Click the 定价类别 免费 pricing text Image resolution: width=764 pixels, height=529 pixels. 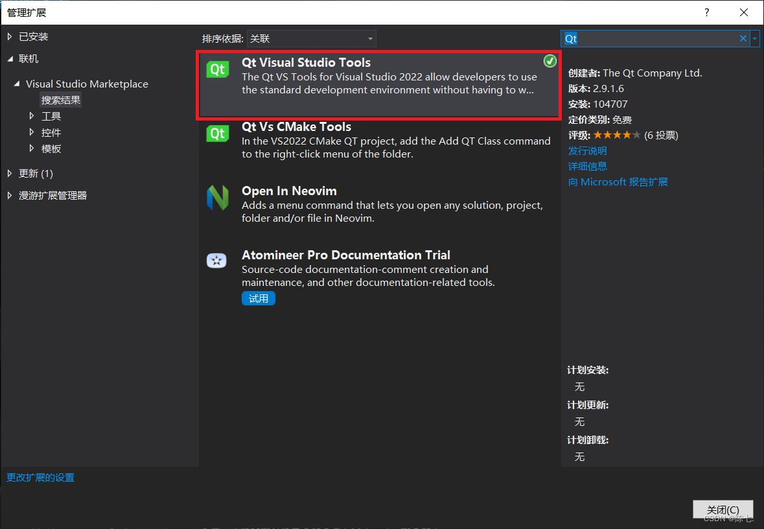(600, 120)
